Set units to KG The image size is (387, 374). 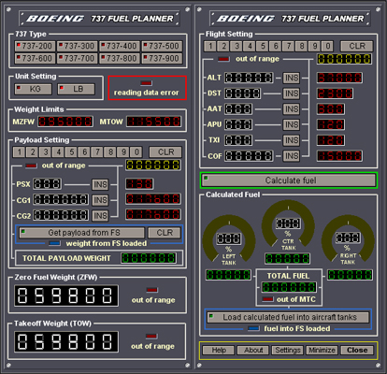click(34, 89)
